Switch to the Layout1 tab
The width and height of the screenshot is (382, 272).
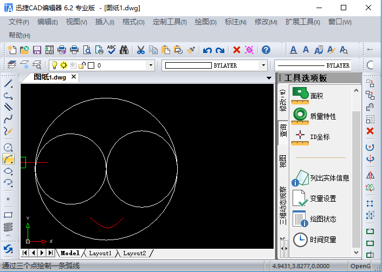[100, 253]
